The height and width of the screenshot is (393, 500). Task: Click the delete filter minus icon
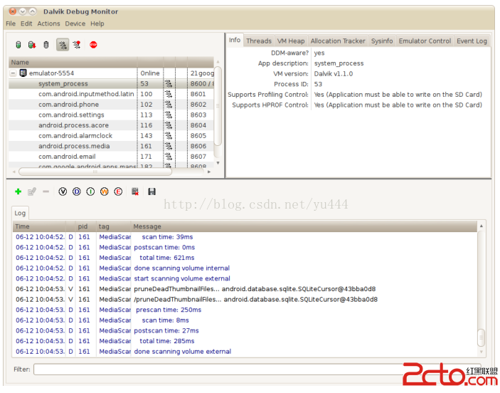[46, 192]
